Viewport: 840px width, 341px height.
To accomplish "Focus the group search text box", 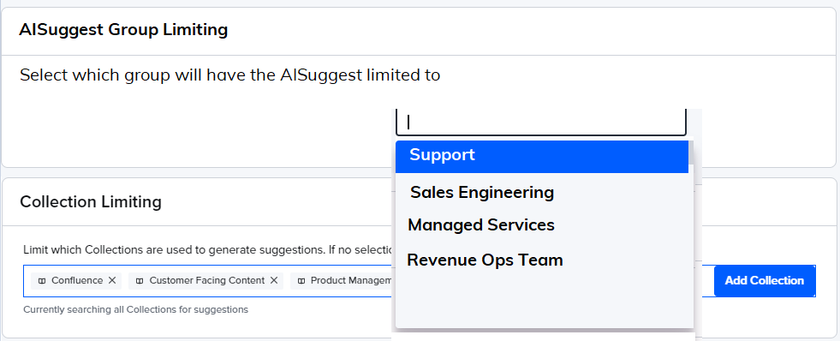I will point(541,123).
